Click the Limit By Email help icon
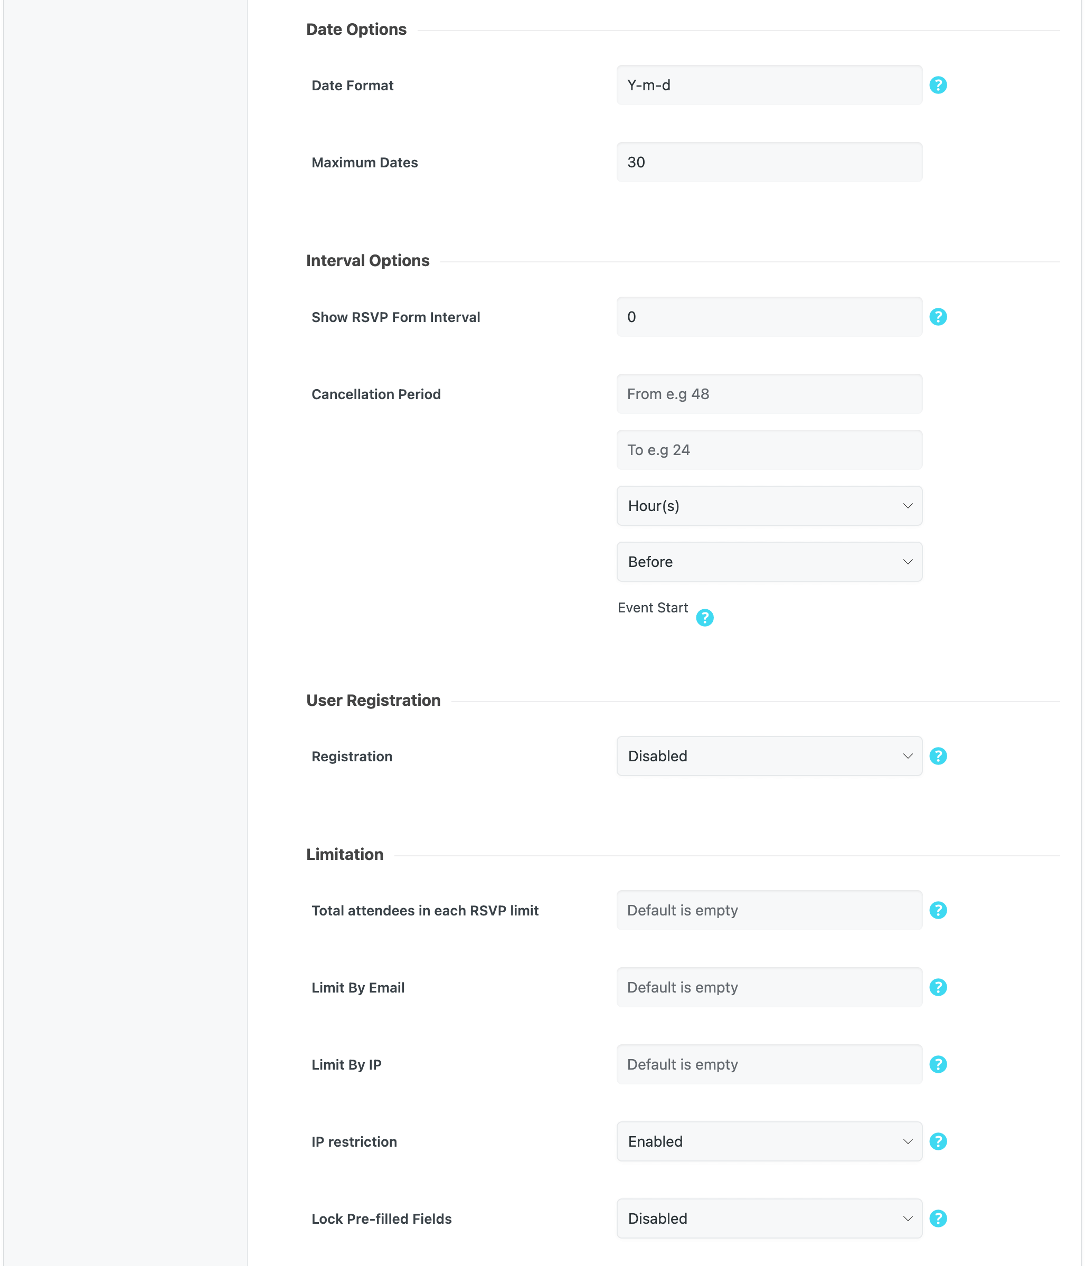 (x=938, y=987)
